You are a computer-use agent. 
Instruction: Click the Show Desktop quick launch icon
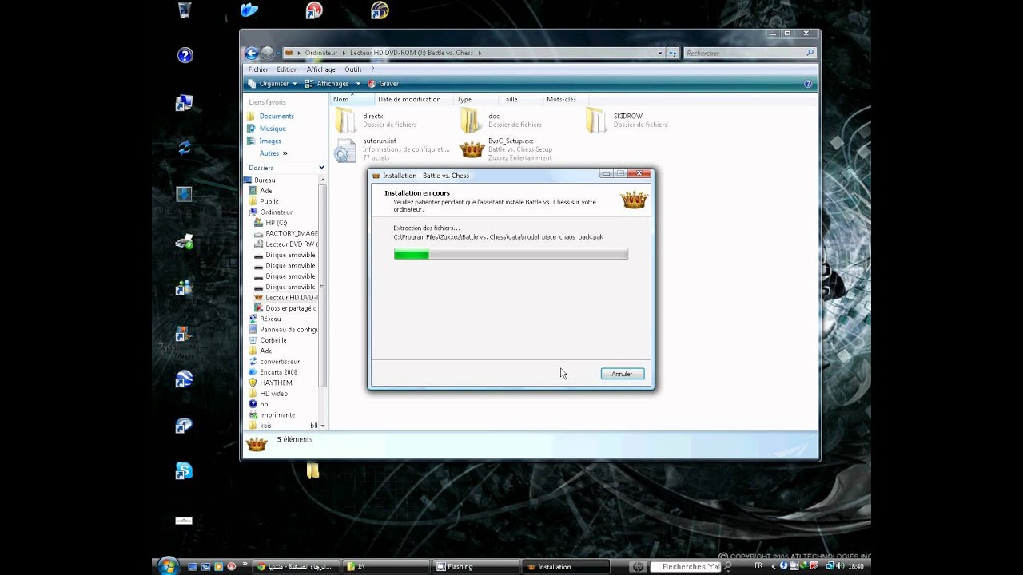(193, 567)
